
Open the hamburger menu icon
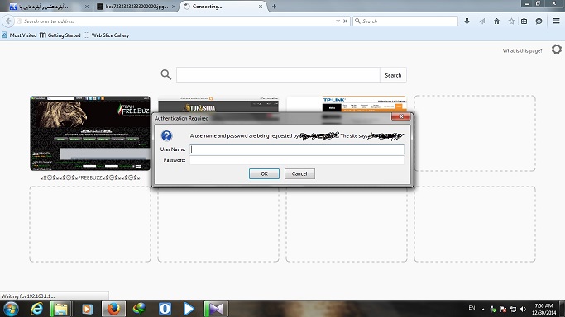556,21
